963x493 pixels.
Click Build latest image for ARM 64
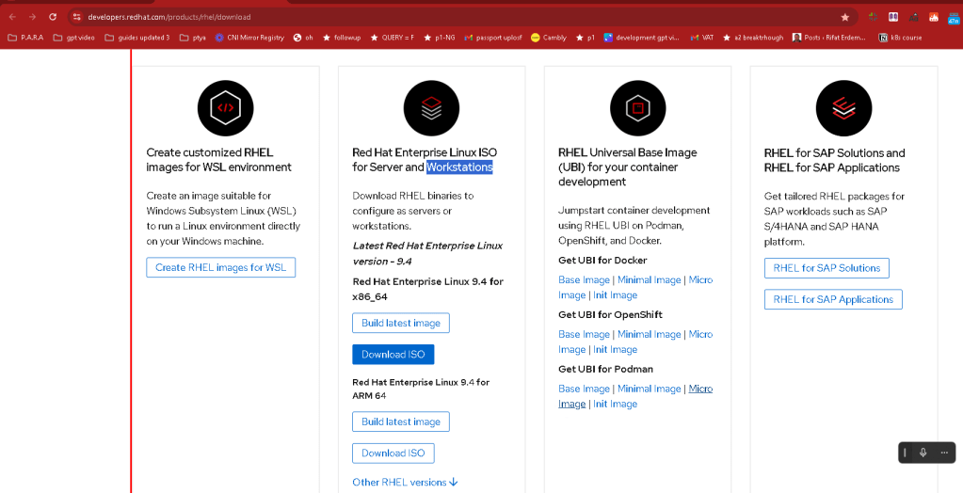[400, 421]
